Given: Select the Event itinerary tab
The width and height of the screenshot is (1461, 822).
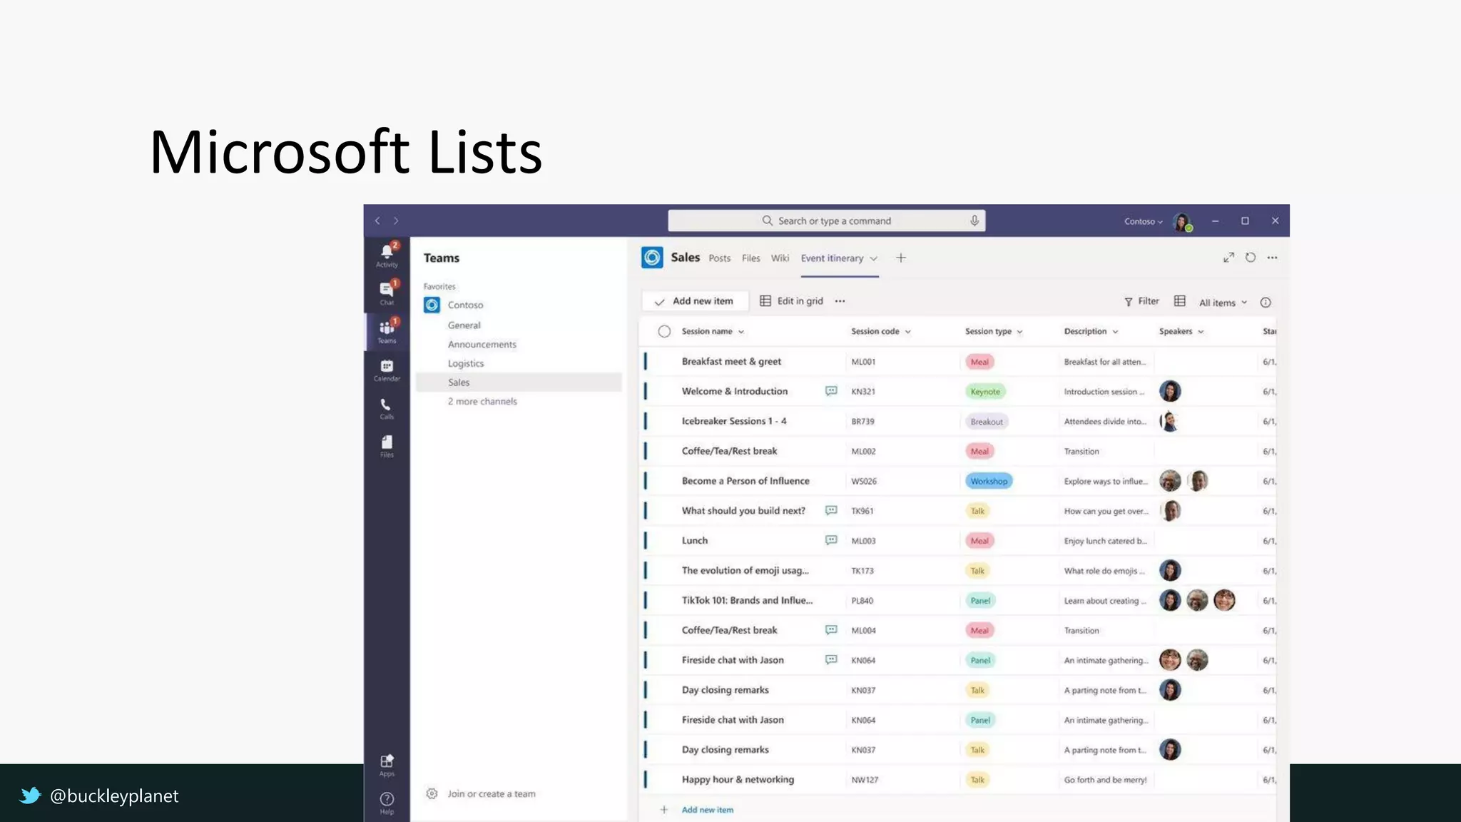Looking at the screenshot, I should (x=832, y=258).
